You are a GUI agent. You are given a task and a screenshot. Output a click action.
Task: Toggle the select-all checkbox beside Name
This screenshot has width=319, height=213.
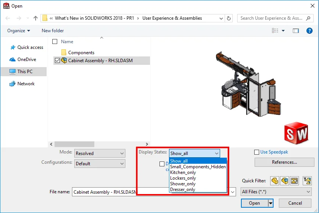[x=55, y=42]
